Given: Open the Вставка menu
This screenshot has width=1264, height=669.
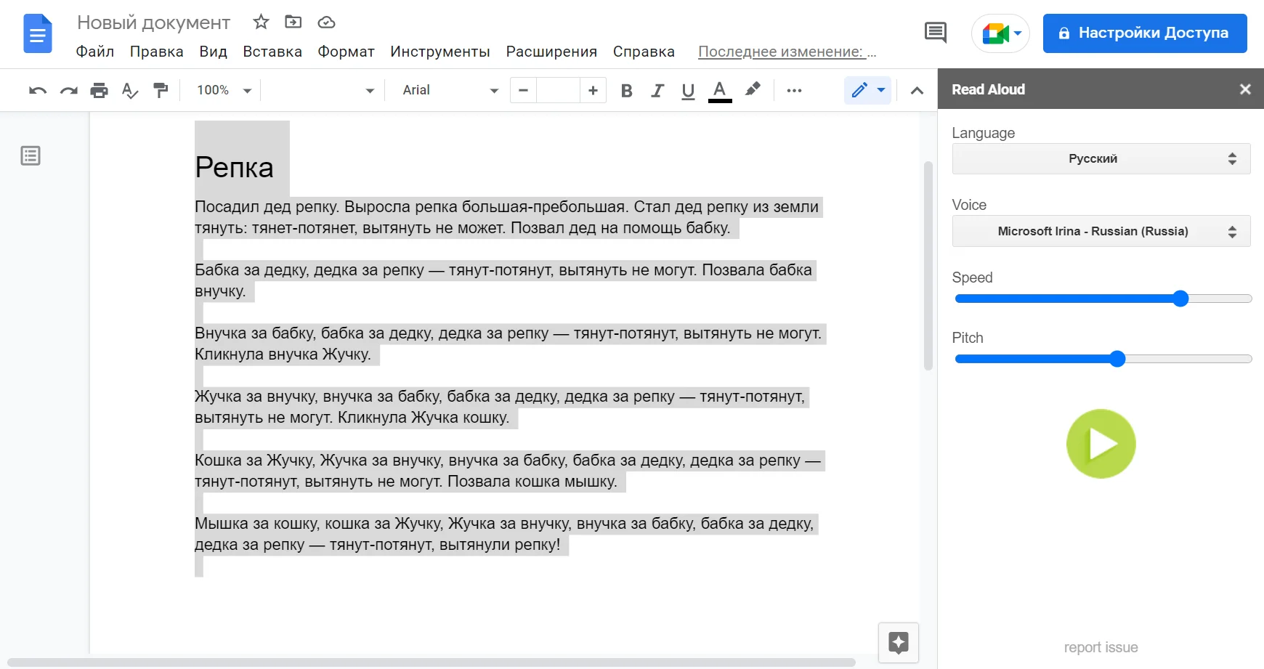Looking at the screenshot, I should click(272, 52).
